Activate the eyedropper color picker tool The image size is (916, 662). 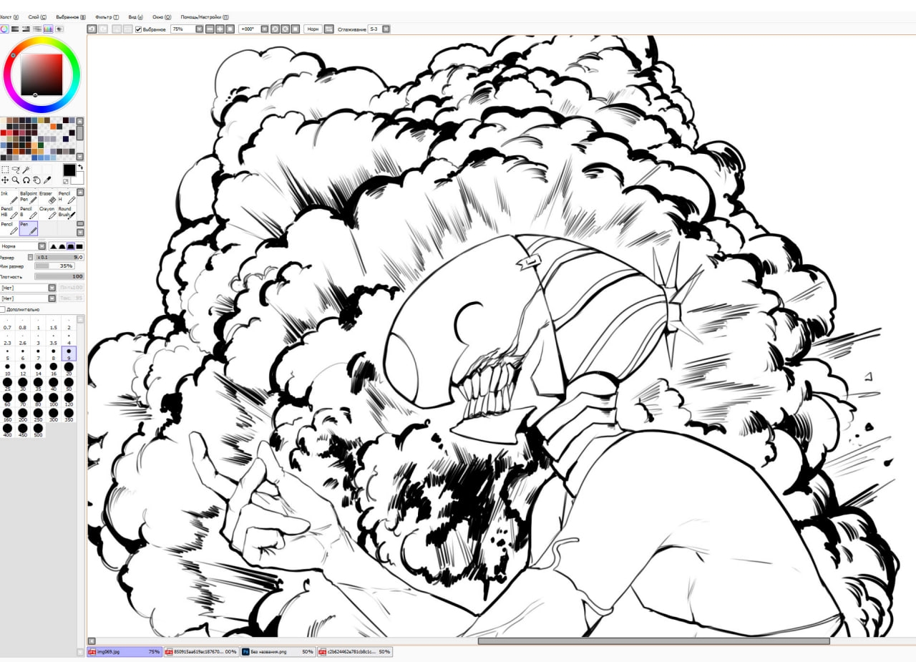tap(48, 180)
